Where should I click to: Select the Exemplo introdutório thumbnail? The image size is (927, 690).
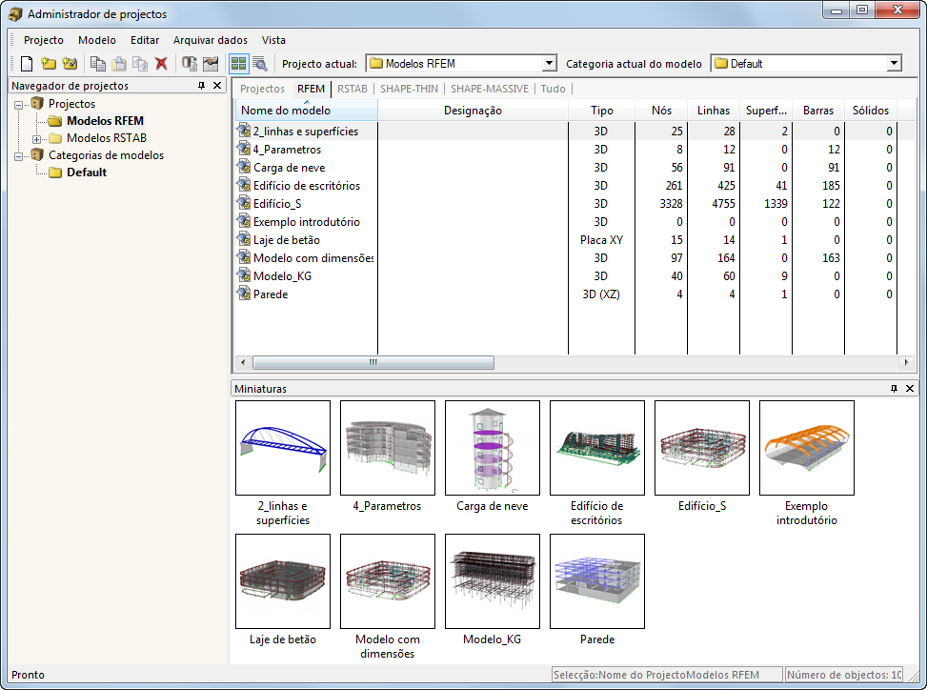[806, 448]
